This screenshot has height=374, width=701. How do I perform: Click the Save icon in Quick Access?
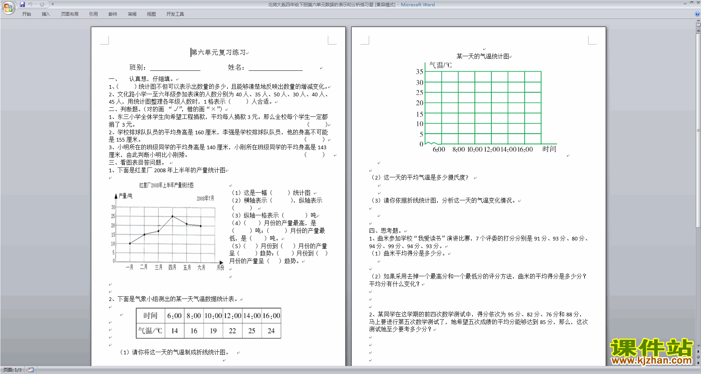coord(22,4)
